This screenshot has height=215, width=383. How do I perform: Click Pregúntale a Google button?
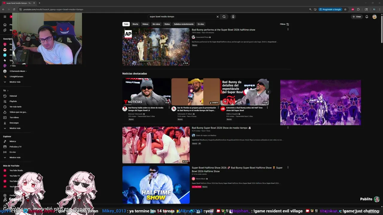click(330, 9)
